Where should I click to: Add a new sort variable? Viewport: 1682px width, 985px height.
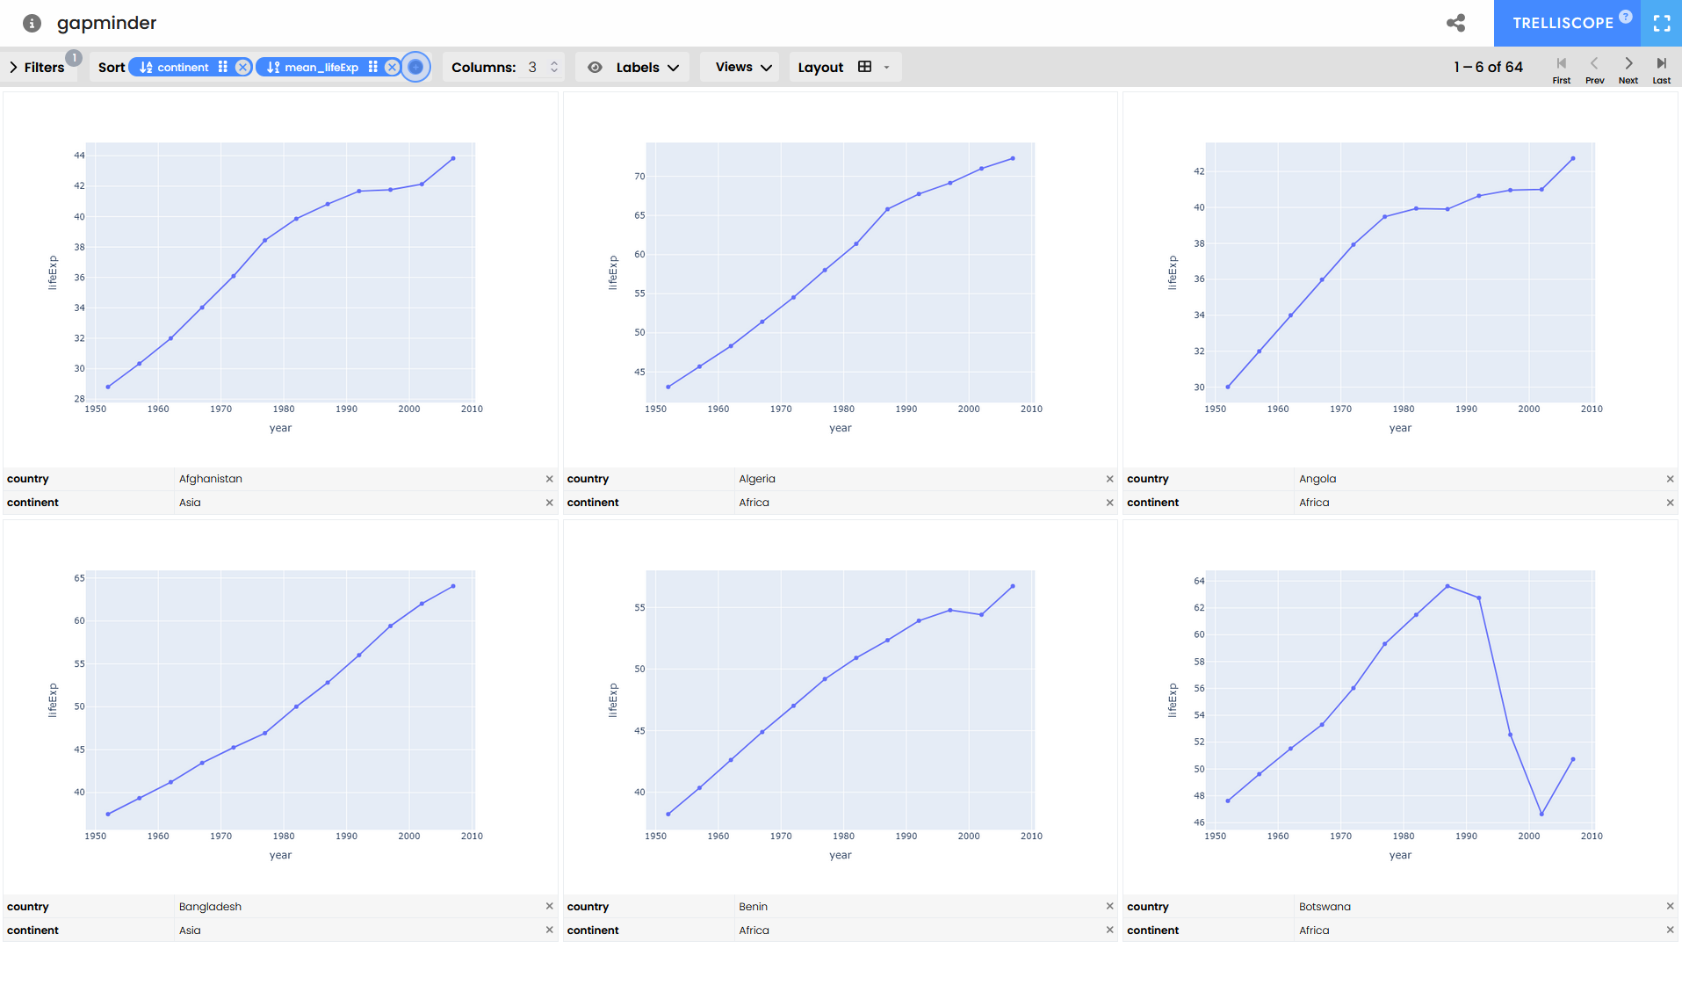(x=415, y=68)
